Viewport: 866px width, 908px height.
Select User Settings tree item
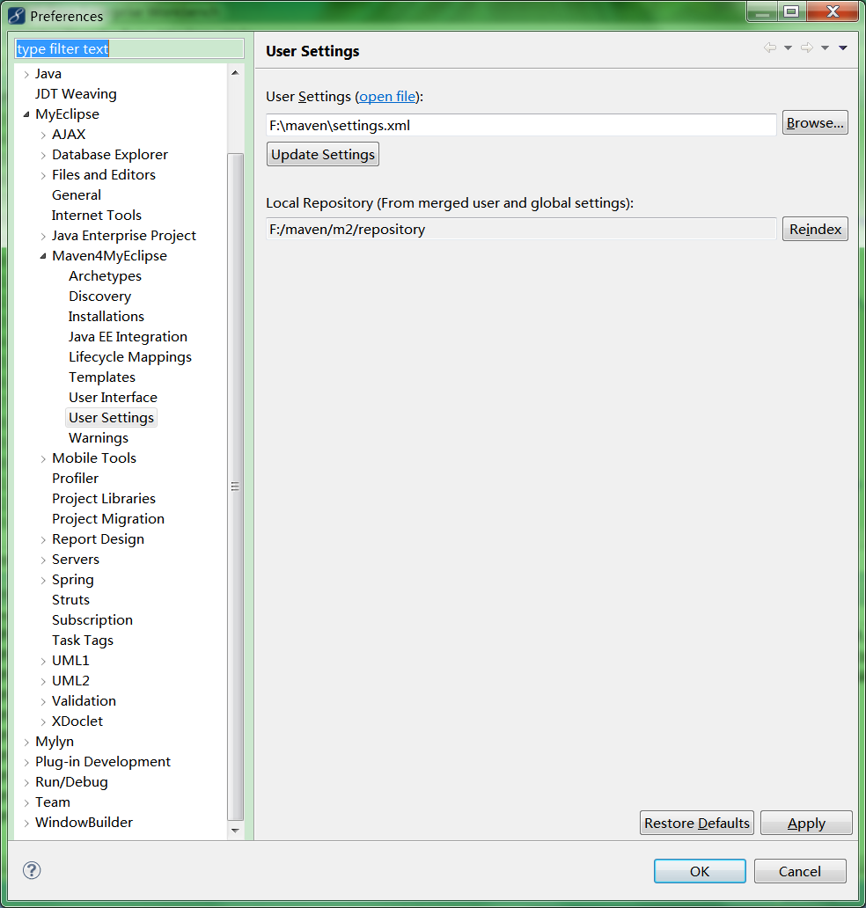pos(111,418)
